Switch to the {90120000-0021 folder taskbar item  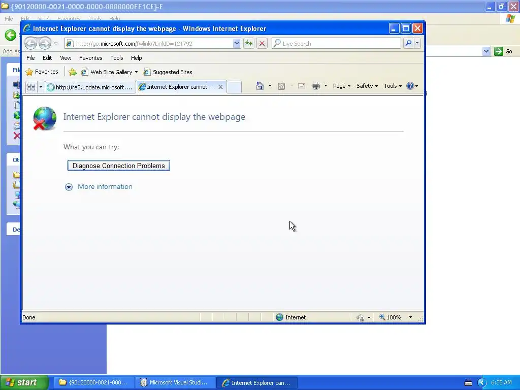click(x=94, y=383)
